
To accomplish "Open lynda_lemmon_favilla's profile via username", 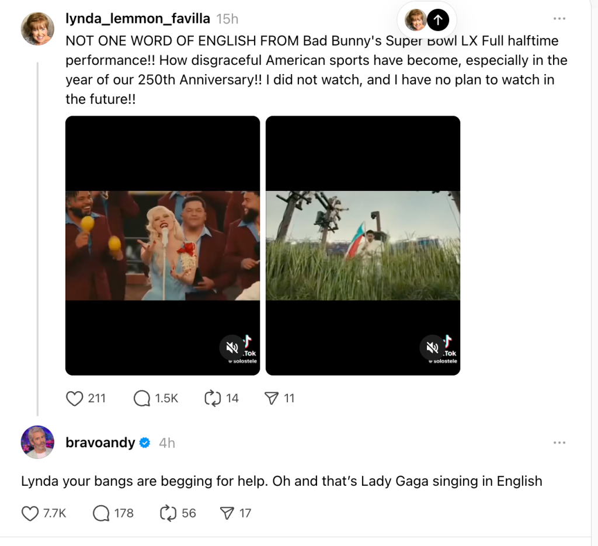I will coord(138,19).
